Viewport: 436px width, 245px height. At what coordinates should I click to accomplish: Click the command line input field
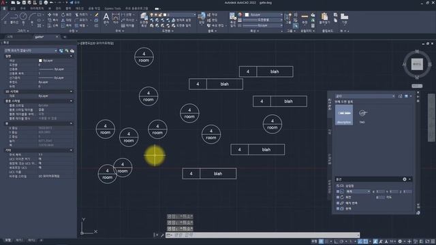(x=263, y=235)
